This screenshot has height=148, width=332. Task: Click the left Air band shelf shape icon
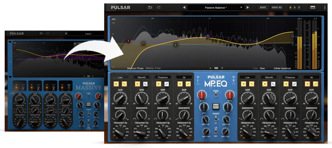(x=188, y=84)
